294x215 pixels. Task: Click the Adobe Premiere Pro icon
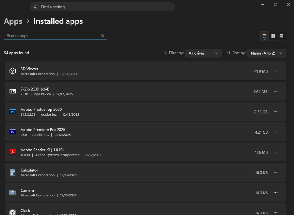tap(13, 132)
